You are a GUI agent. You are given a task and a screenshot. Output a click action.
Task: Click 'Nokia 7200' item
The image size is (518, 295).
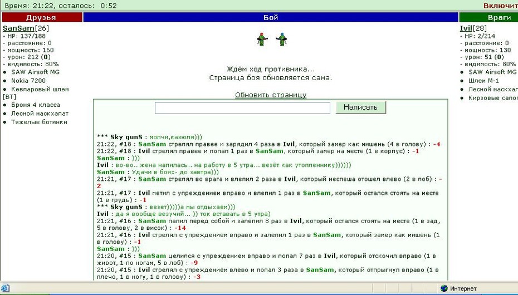coord(28,81)
